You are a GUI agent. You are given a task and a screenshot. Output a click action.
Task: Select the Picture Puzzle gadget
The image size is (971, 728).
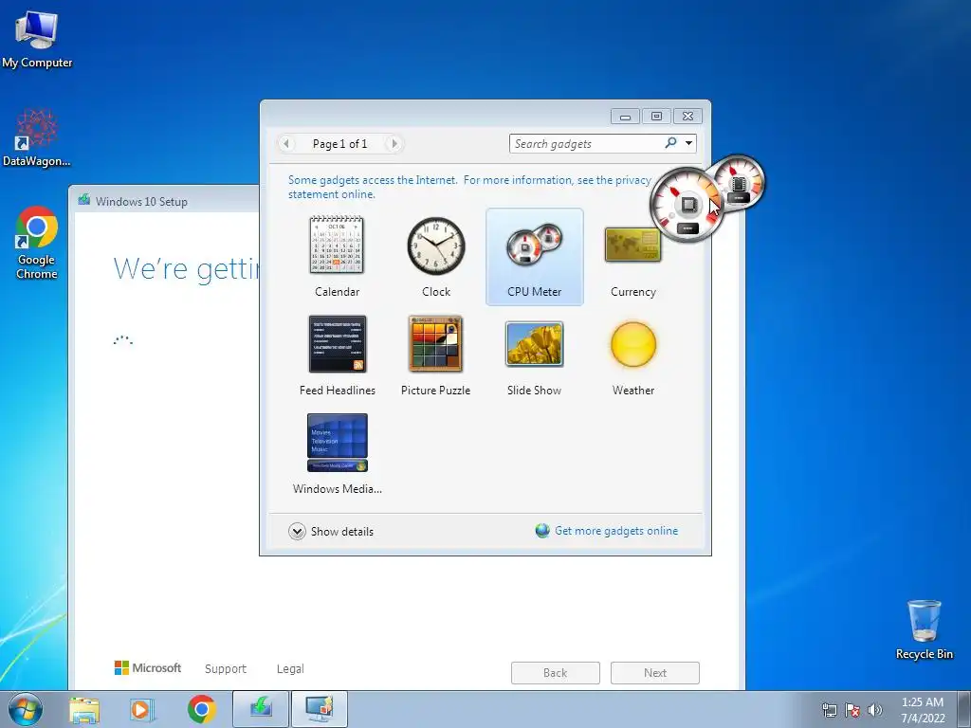click(x=435, y=355)
